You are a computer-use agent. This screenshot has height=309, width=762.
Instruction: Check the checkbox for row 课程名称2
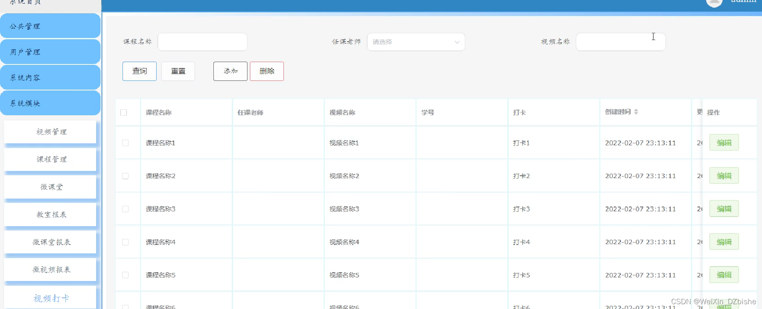[125, 176]
